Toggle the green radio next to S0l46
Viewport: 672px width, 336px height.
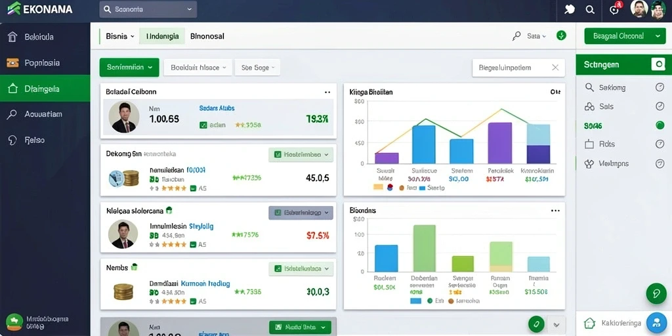pyautogui.click(x=660, y=125)
